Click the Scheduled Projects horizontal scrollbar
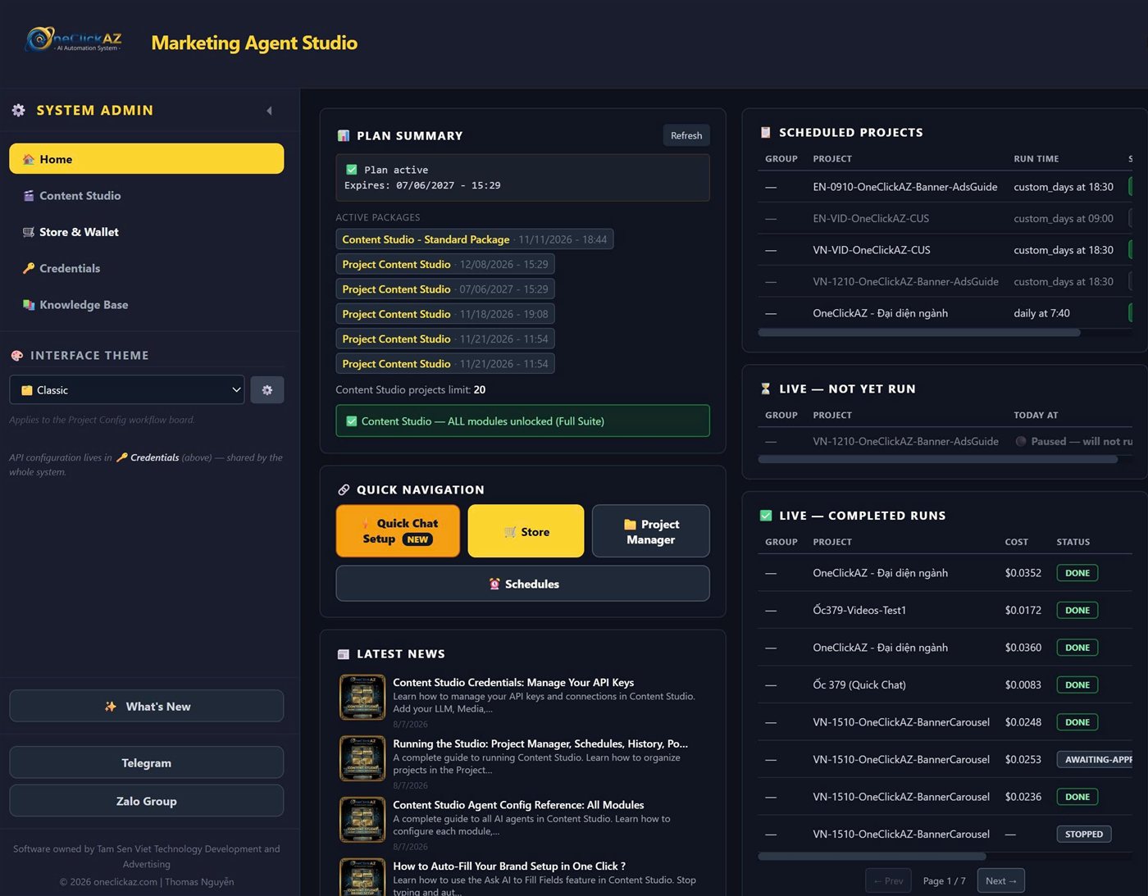1148x896 pixels. point(919,333)
